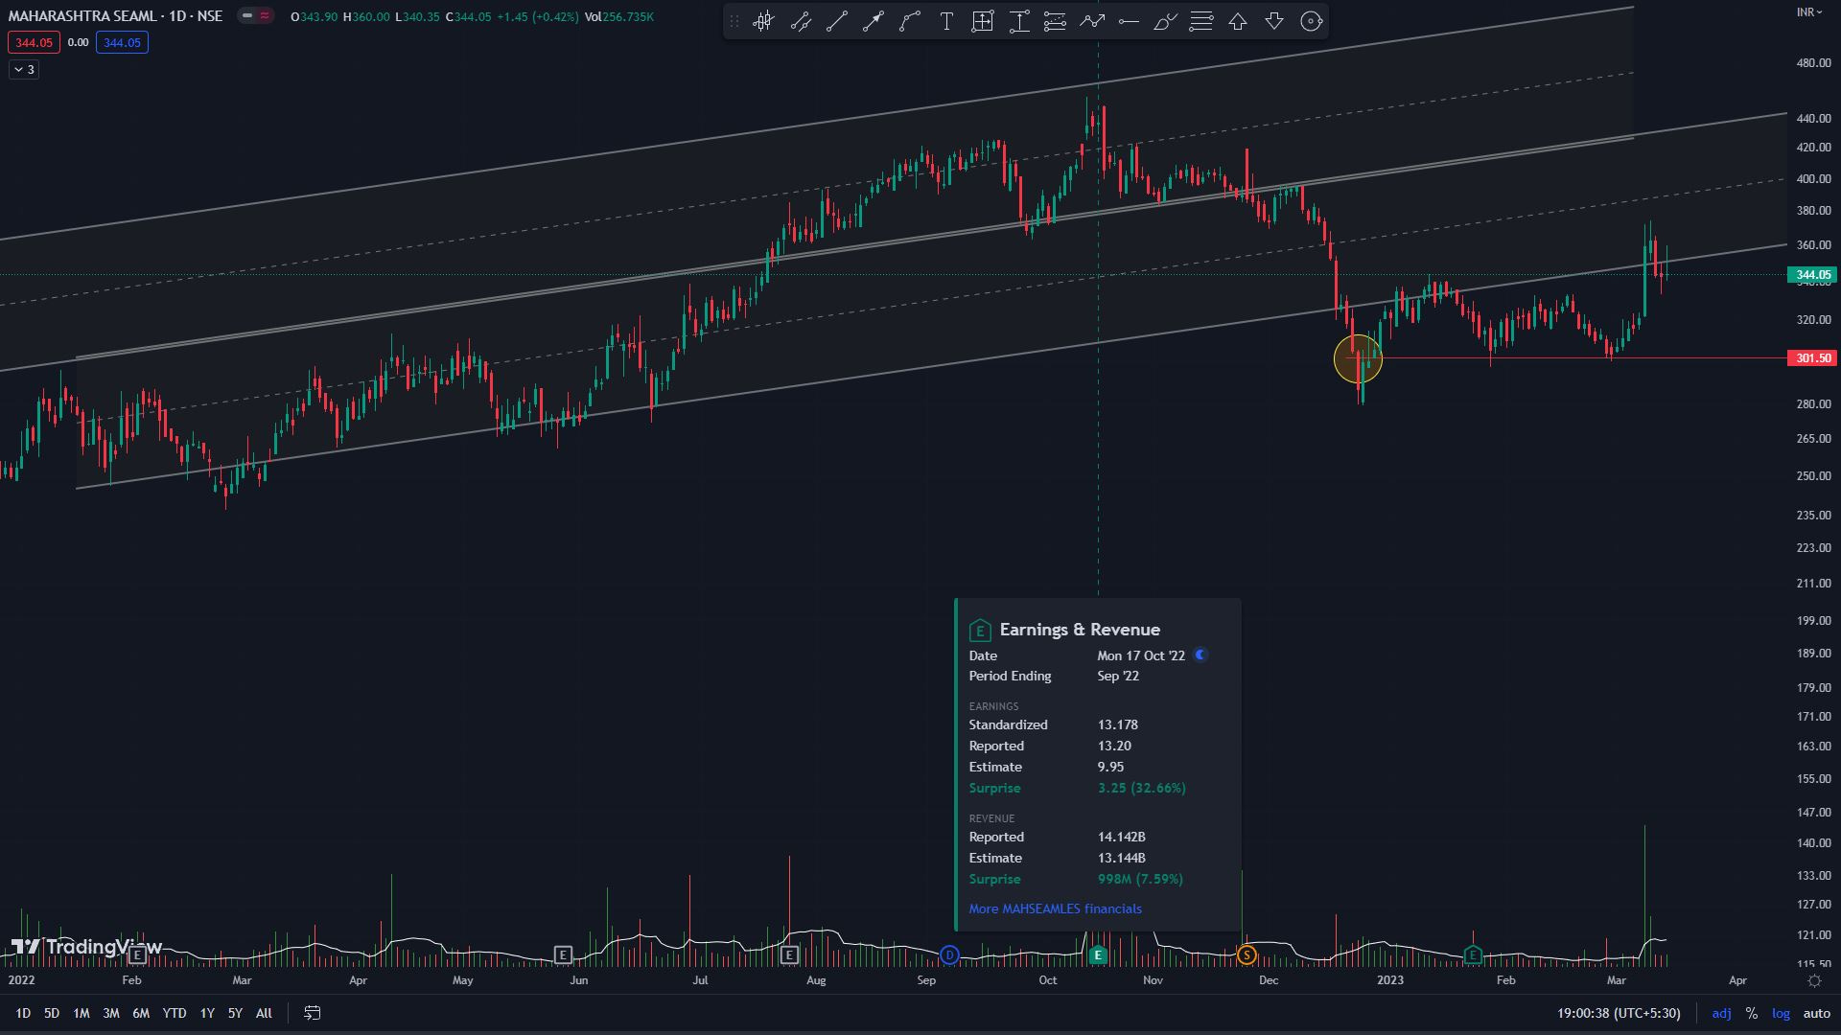Open More MAHSEAMLES financials link

coord(1055,908)
